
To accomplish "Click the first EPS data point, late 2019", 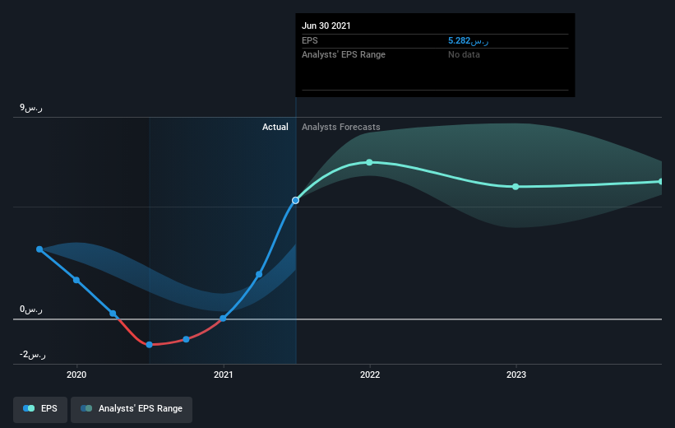I will click(39, 249).
